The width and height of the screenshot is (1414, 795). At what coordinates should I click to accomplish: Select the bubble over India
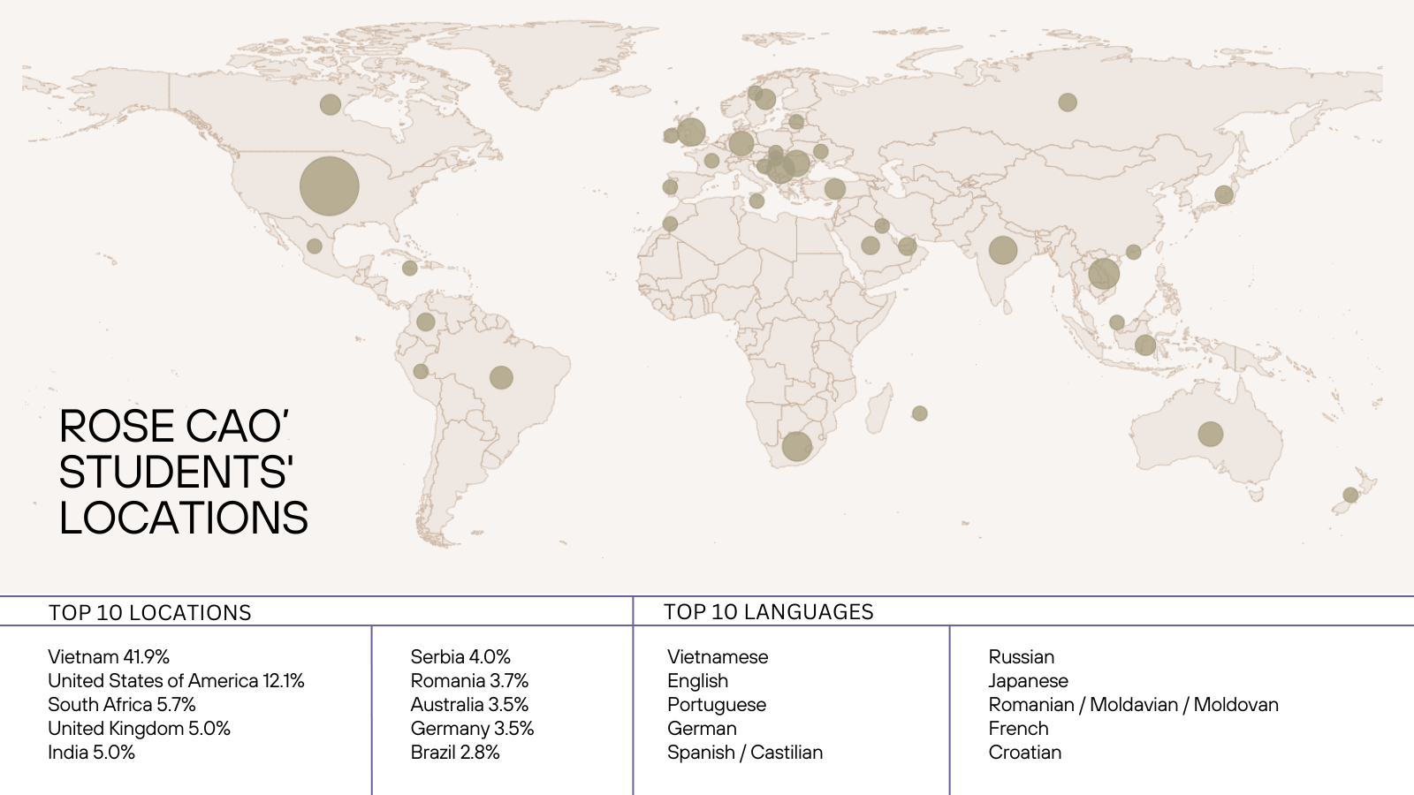[x=1003, y=250]
